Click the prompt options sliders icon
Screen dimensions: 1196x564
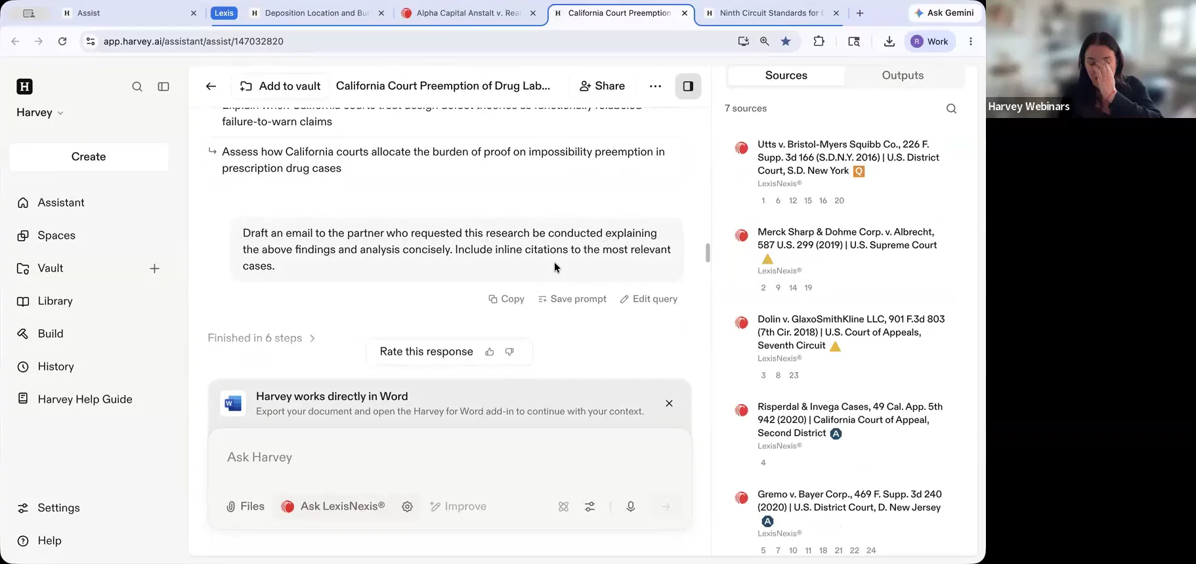pyautogui.click(x=589, y=506)
